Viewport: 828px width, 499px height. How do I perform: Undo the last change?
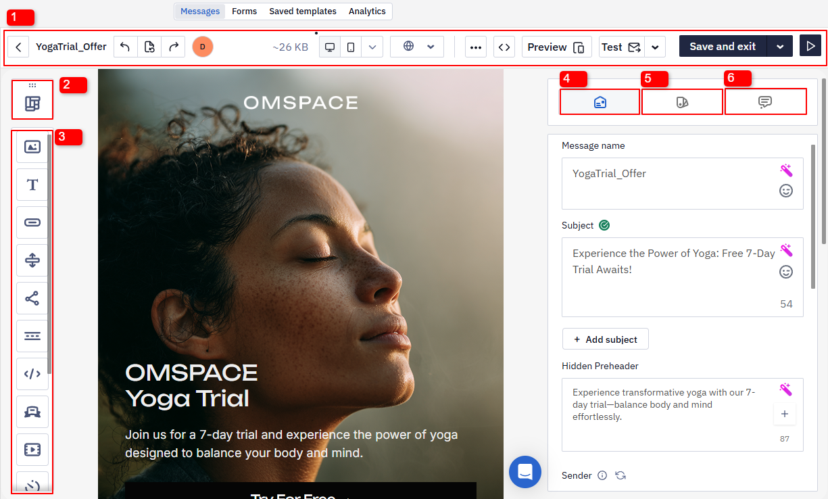125,47
